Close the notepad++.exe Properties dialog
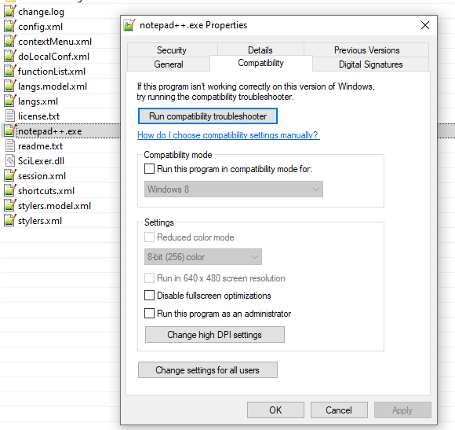Viewport: 455px width, 430px height. 425,25
